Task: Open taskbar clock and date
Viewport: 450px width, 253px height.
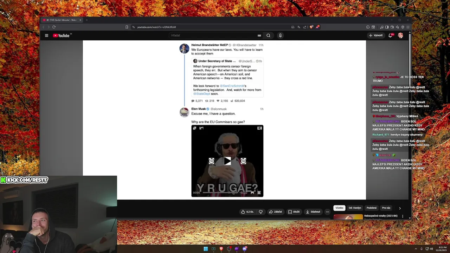Action: pyautogui.click(x=441, y=249)
